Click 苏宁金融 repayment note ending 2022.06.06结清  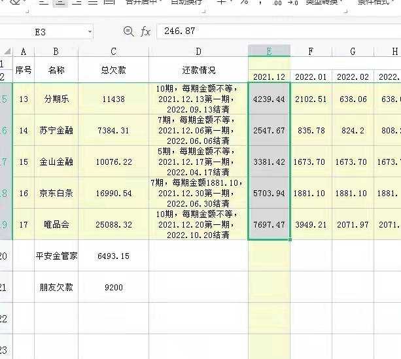[x=198, y=130]
